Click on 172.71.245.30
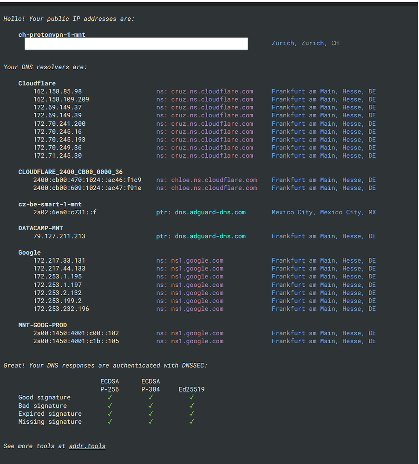The height and width of the screenshot is (464, 419). click(58, 155)
